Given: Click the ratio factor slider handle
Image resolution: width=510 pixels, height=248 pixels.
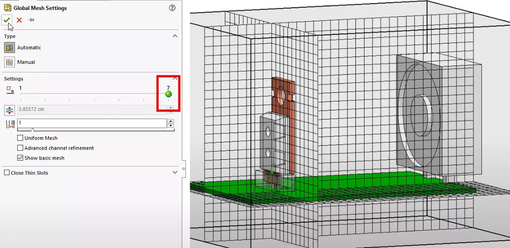Looking at the screenshot, I should [33, 130].
